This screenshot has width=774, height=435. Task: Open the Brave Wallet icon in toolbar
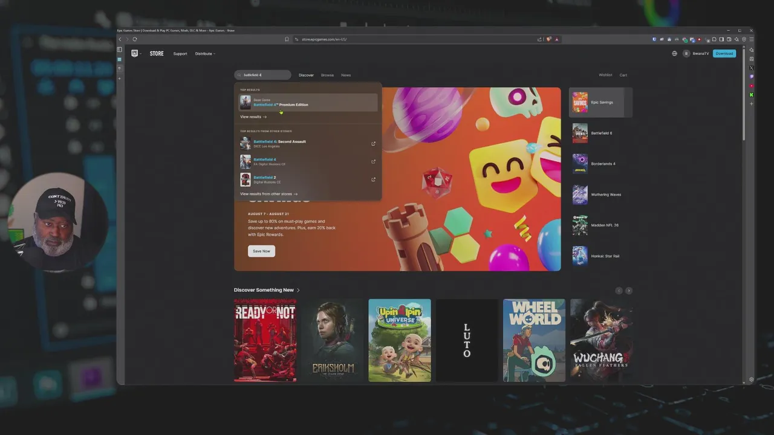tap(729, 39)
